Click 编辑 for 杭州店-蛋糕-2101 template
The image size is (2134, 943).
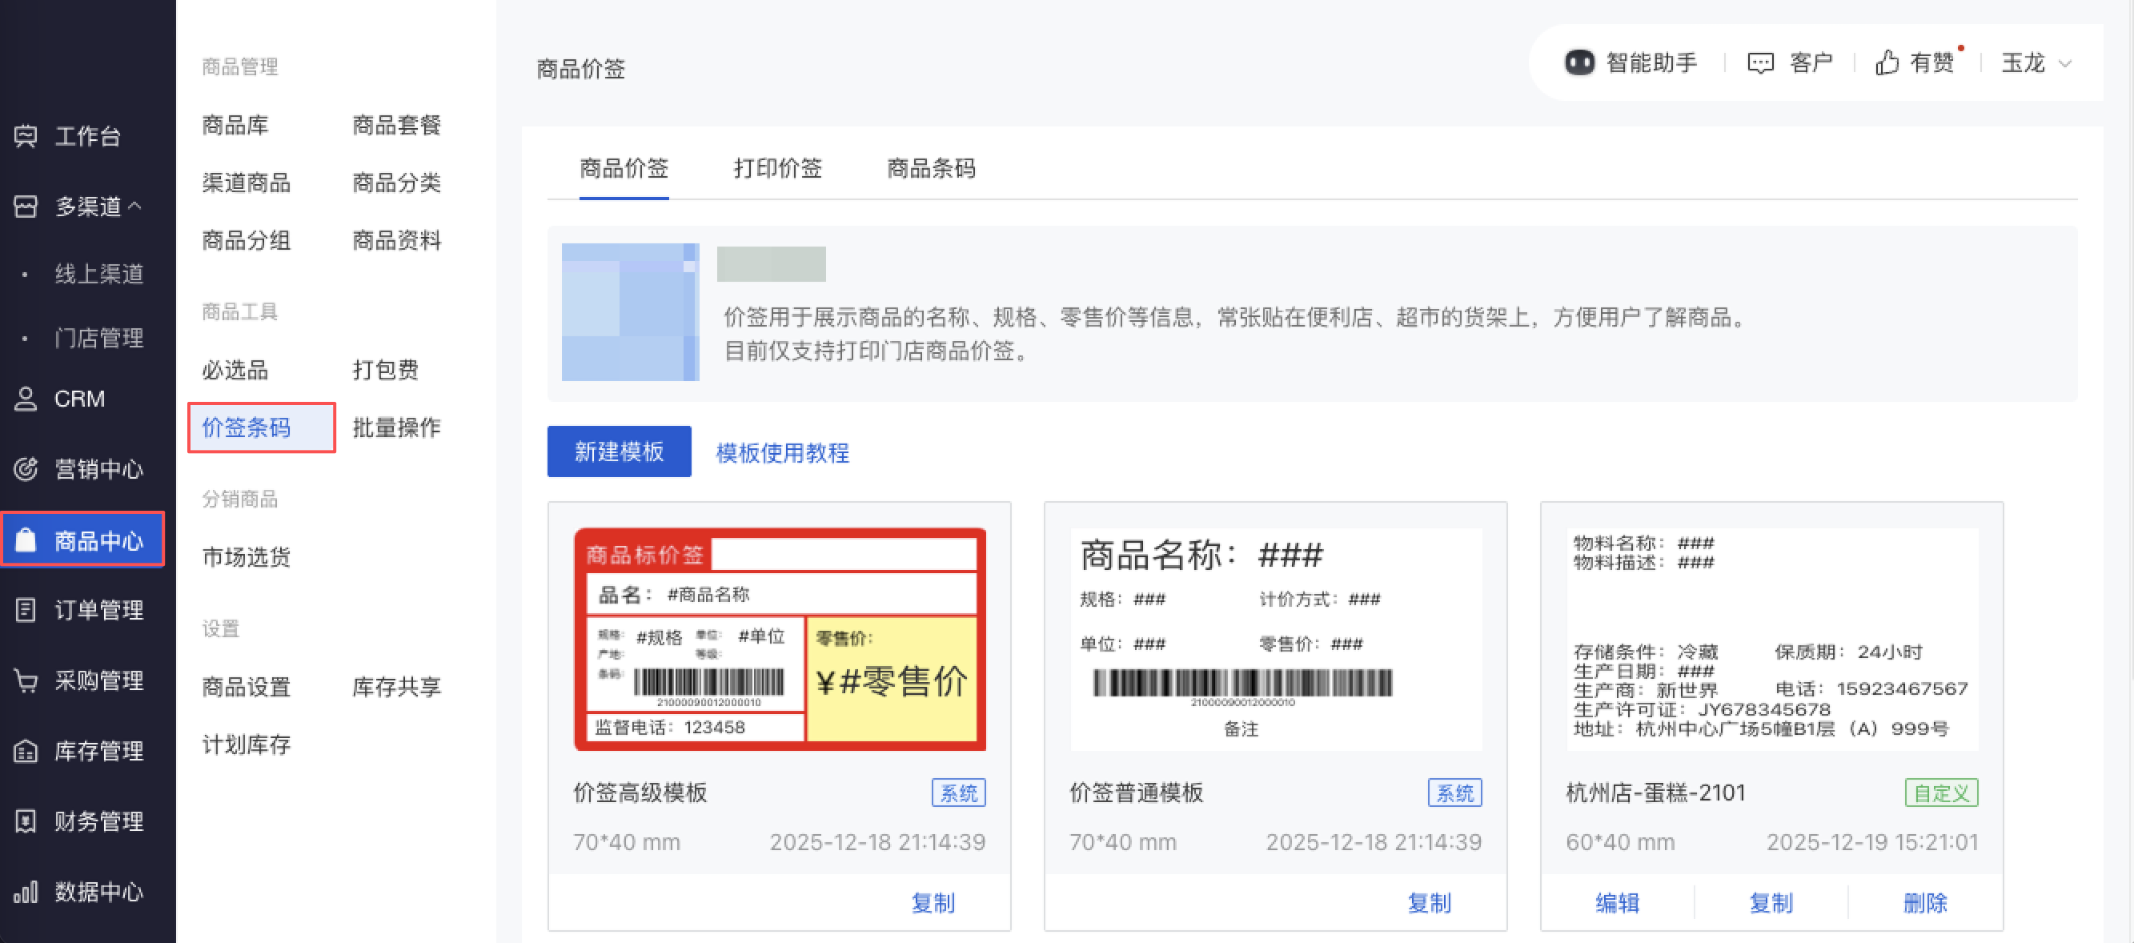point(1617,902)
